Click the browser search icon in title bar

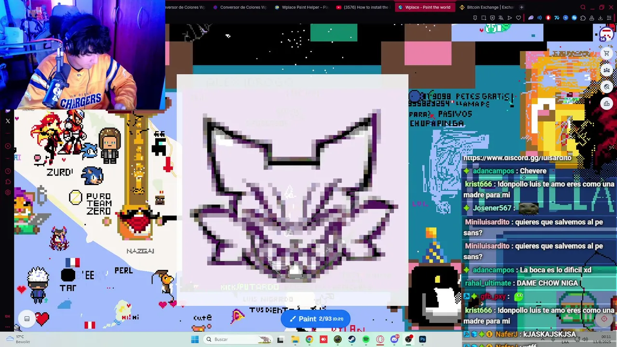583,7
